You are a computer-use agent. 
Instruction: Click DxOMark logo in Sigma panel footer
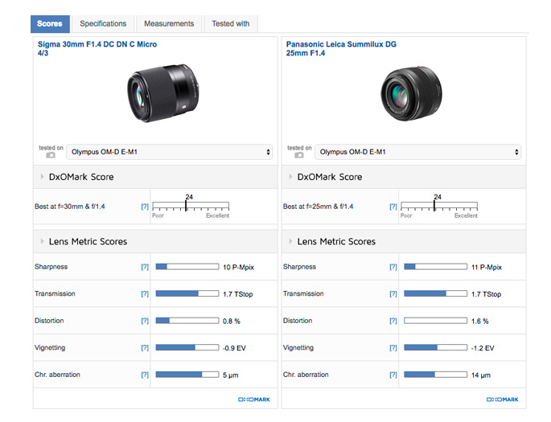tap(254, 399)
